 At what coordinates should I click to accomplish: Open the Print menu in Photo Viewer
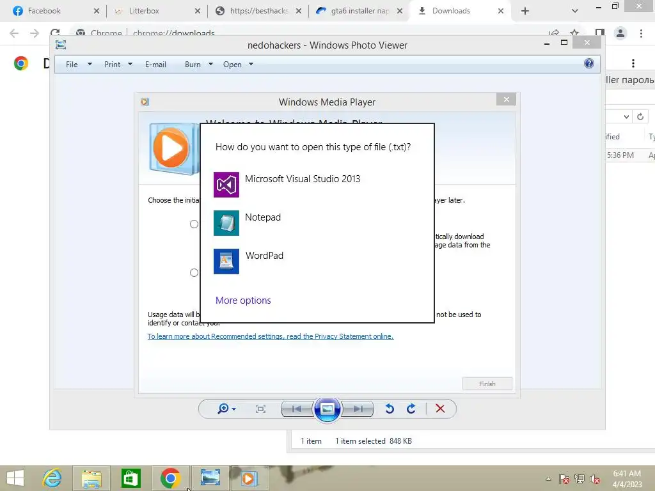click(112, 65)
